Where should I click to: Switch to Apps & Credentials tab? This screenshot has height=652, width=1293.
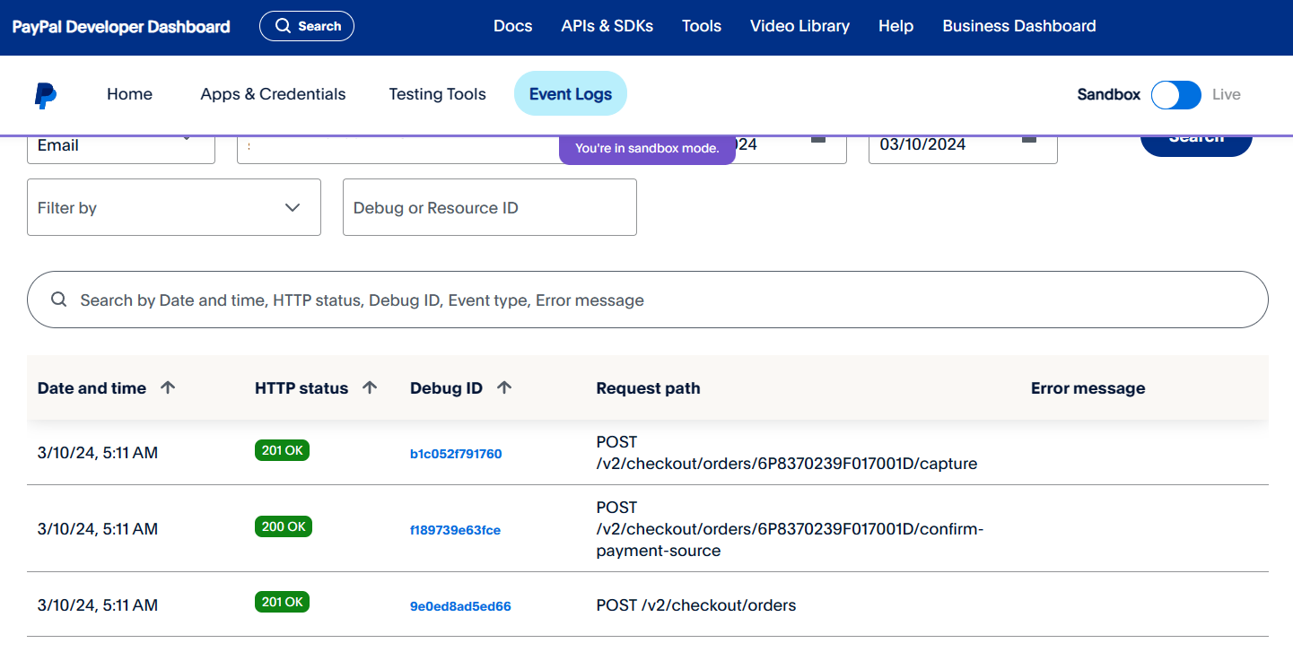[x=273, y=94]
